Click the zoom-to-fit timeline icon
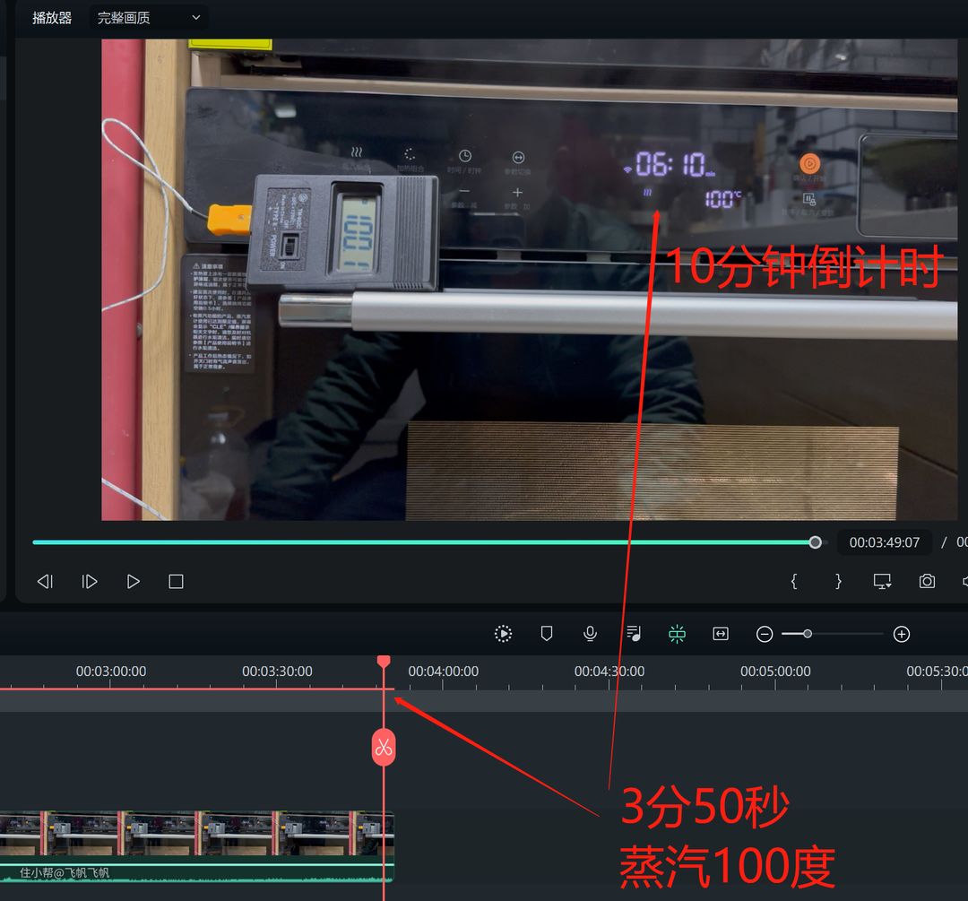The image size is (968, 901). 721,634
